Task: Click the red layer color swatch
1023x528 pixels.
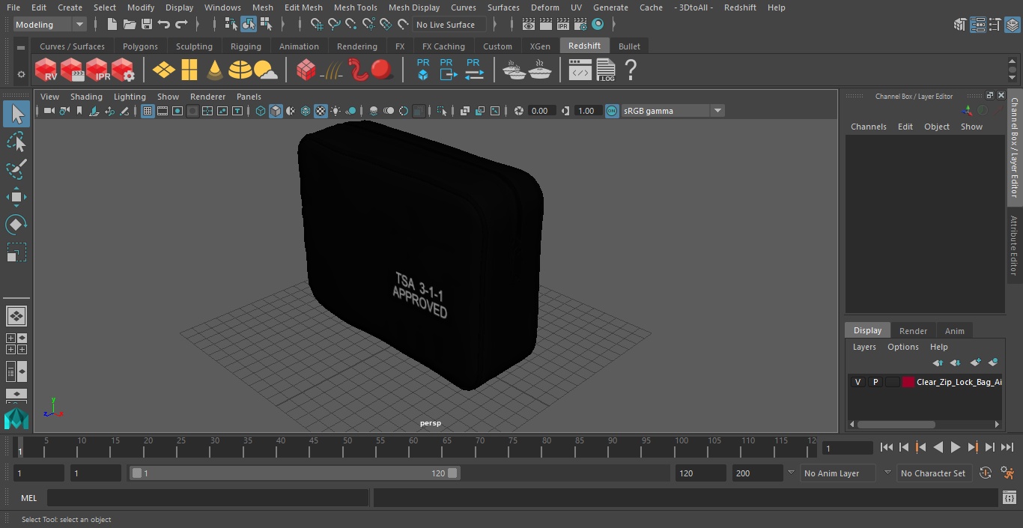Action: [x=908, y=382]
